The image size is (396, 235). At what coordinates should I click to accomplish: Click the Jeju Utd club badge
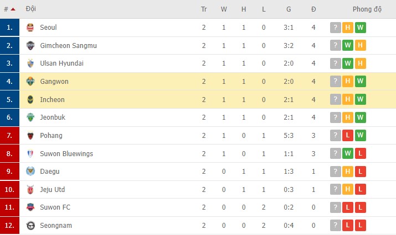30,190
